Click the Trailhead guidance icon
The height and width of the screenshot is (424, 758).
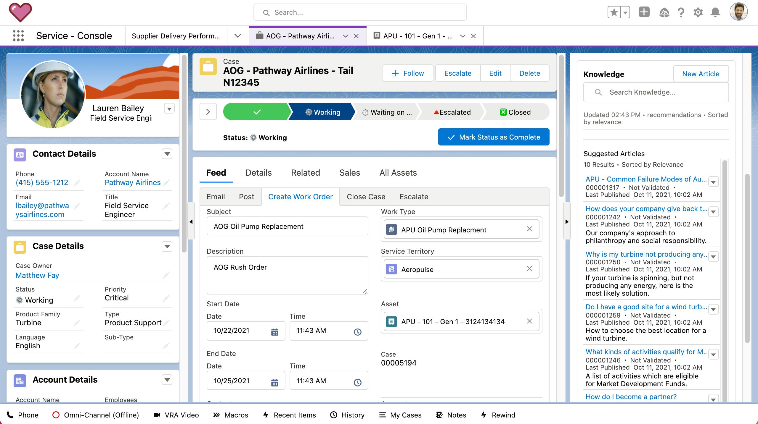(664, 12)
